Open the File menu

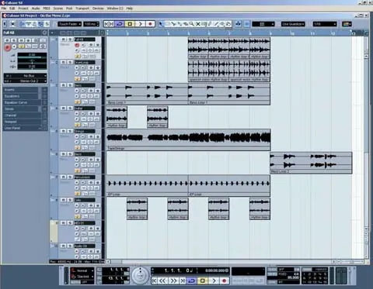click(4, 9)
